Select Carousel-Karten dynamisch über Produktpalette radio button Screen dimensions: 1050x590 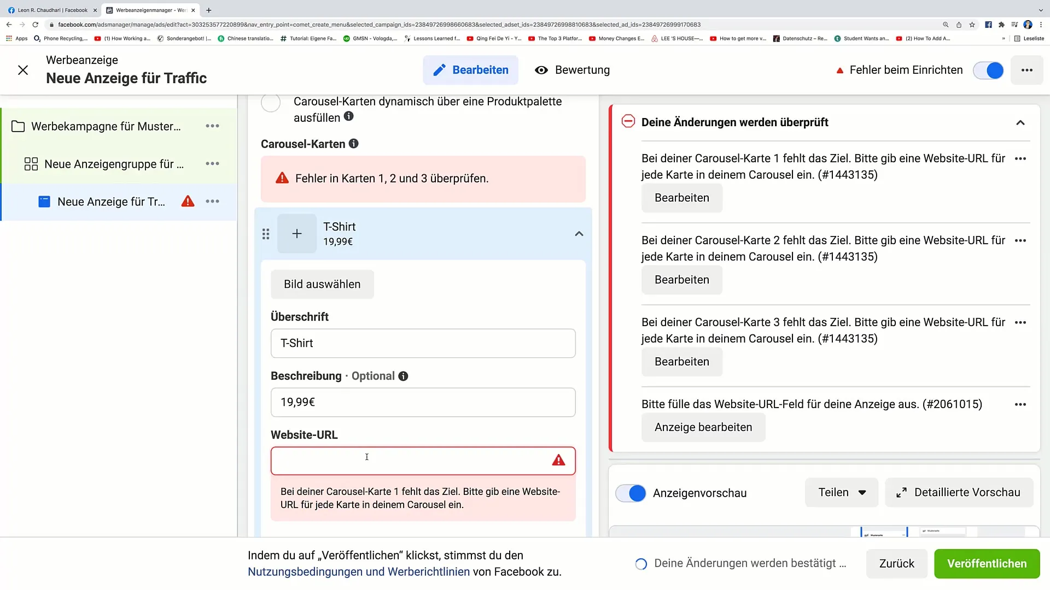pyautogui.click(x=271, y=102)
